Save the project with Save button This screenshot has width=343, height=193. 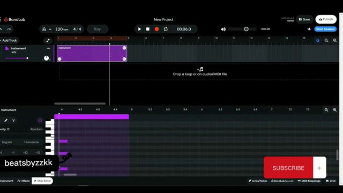pos(304,19)
